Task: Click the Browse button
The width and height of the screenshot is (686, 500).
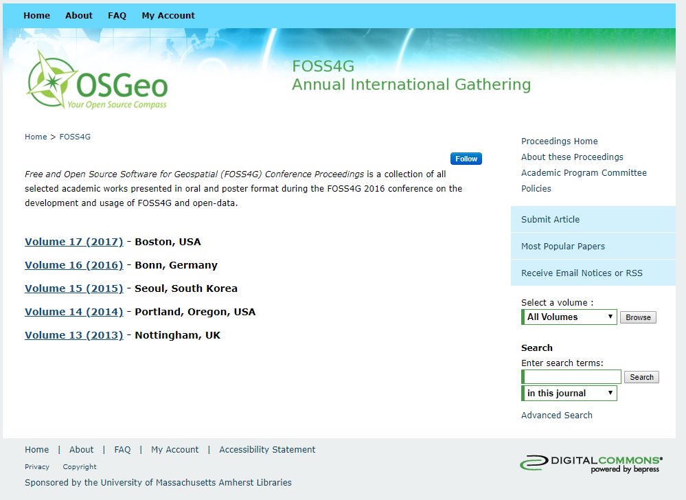Action: 638,317
